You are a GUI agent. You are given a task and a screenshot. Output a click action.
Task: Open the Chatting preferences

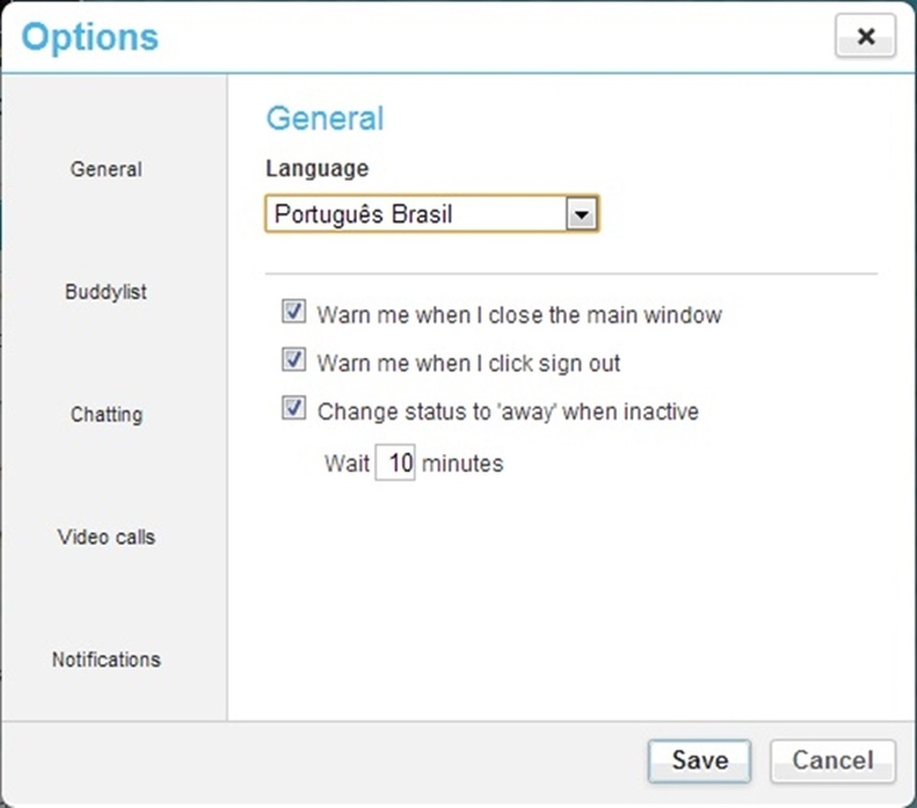click(x=106, y=415)
